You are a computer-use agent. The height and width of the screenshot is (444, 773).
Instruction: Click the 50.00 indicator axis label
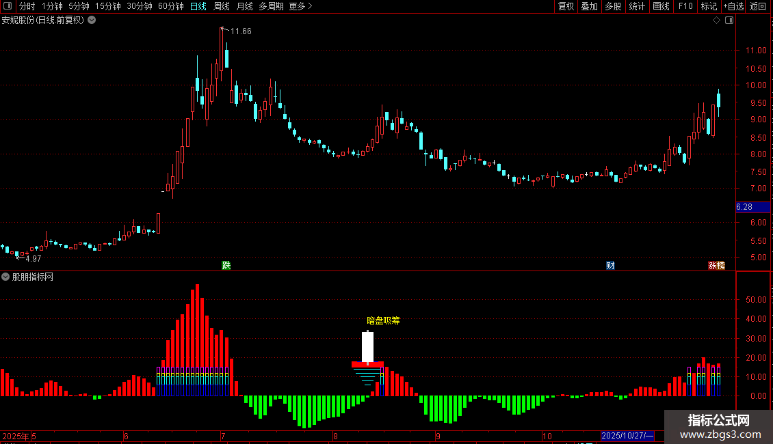pos(756,300)
